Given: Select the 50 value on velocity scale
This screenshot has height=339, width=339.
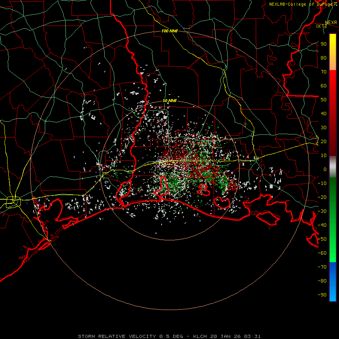Looking at the screenshot, I should (x=324, y=100).
